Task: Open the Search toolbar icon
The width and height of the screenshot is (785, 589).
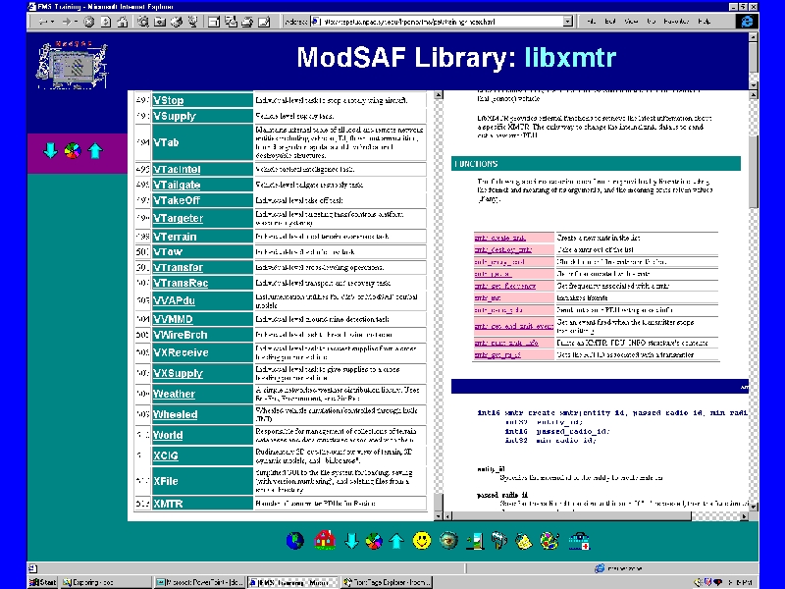Action: point(143,22)
